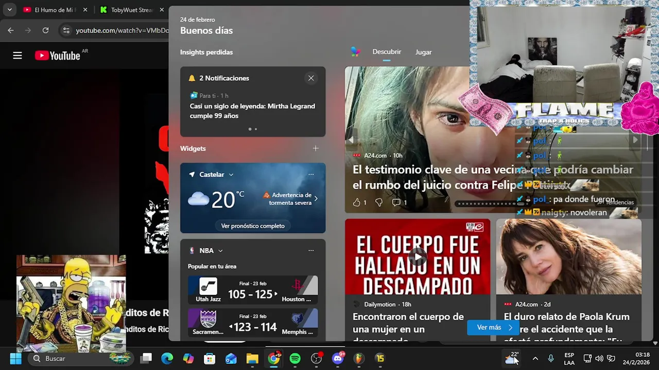Dislike the A24 testimonio article
659x370 pixels.
click(379, 202)
